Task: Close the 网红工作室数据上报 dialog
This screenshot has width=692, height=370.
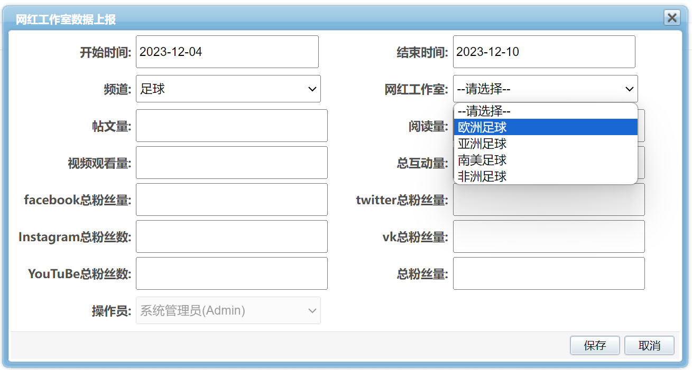Action: [672, 18]
